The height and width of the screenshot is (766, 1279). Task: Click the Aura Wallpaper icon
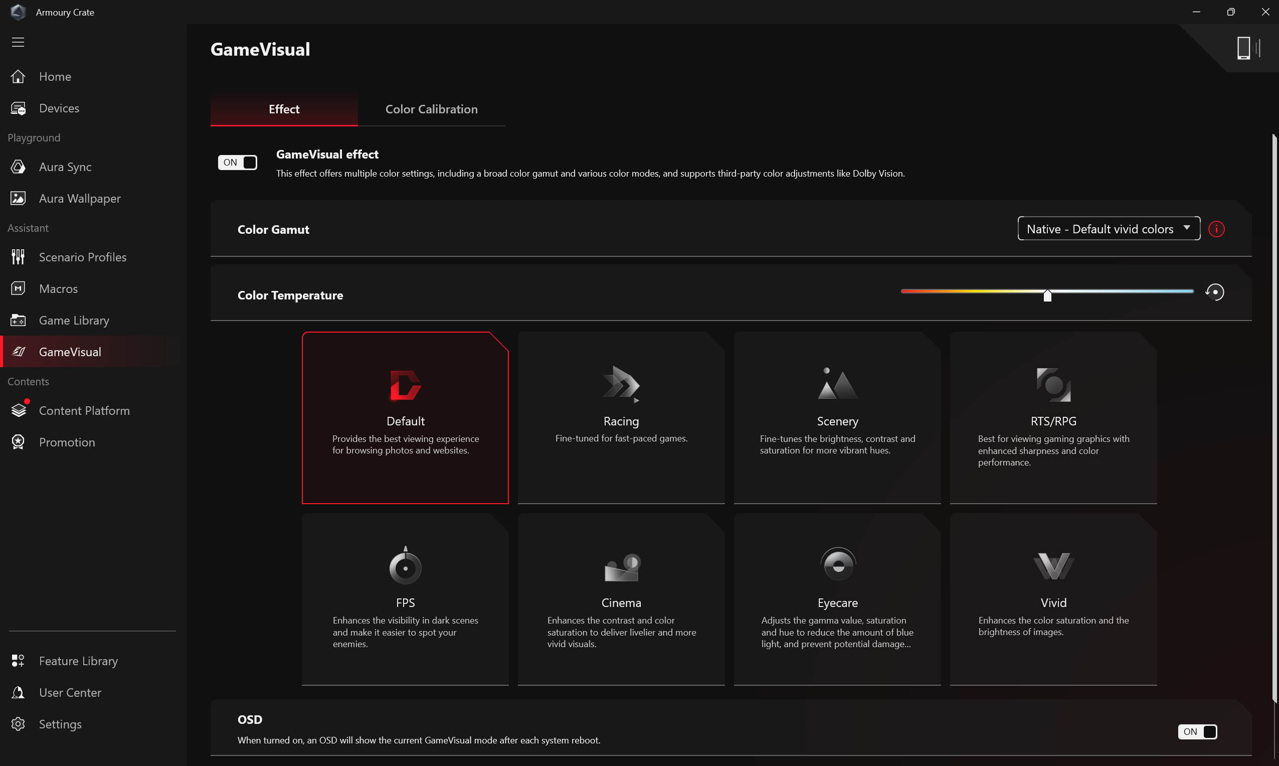tap(18, 198)
